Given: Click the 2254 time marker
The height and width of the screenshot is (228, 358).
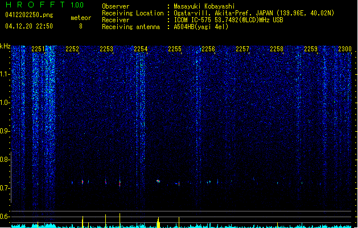Looking at the screenshot, I should [x=141, y=49].
